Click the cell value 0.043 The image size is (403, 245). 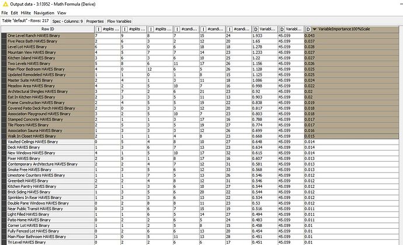coord(310,36)
